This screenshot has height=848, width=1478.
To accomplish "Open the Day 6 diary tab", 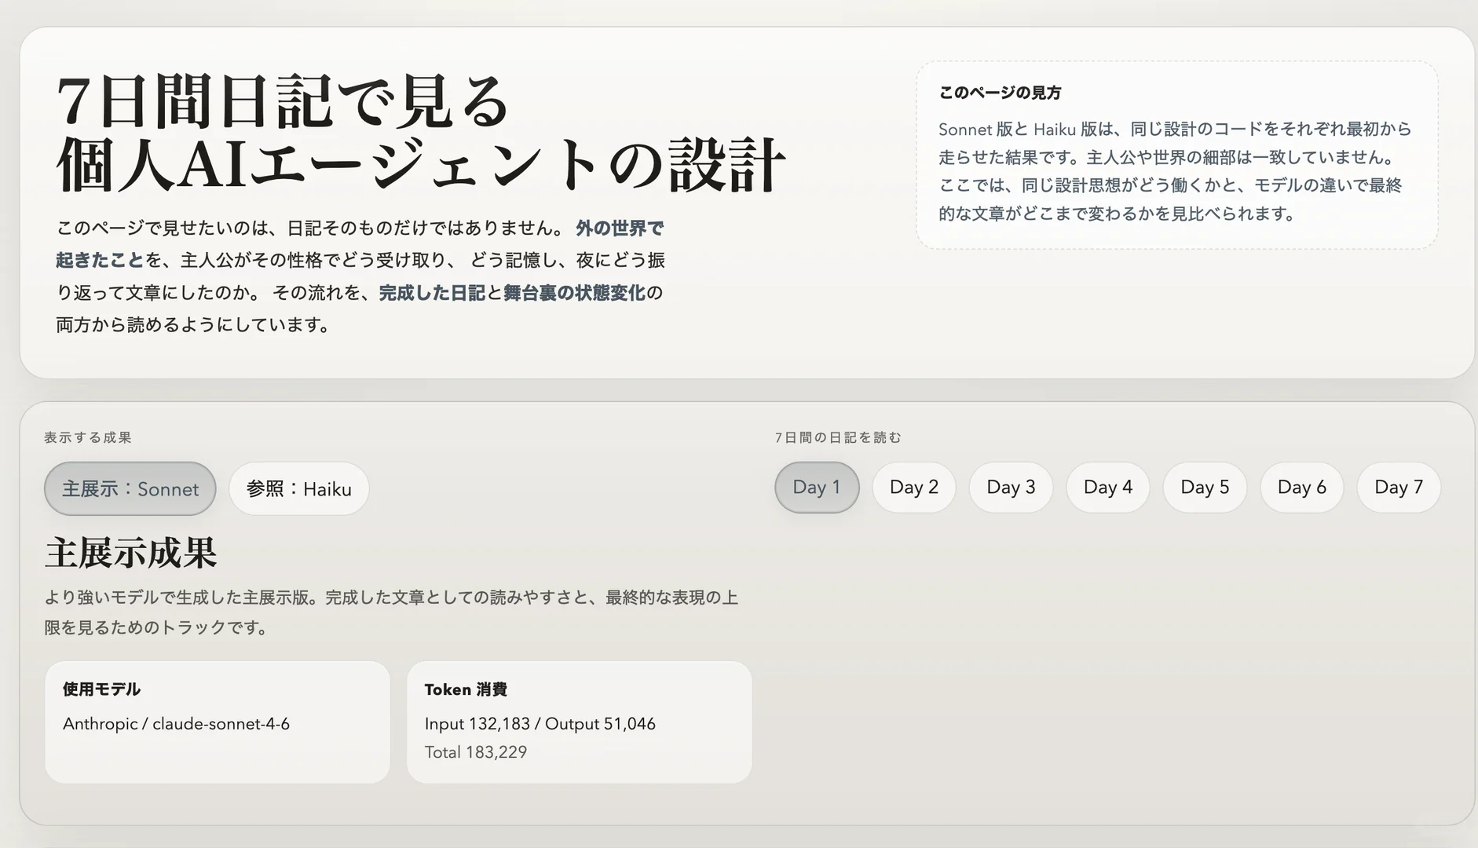I will (1302, 487).
